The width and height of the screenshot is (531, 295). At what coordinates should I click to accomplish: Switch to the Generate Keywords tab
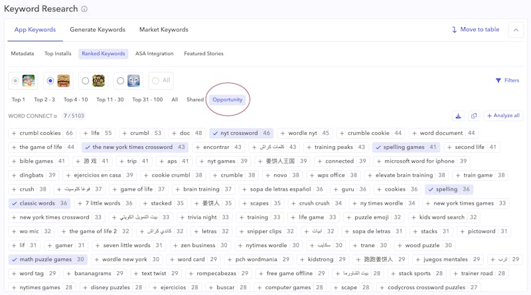pyautogui.click(x=98, y=30)
